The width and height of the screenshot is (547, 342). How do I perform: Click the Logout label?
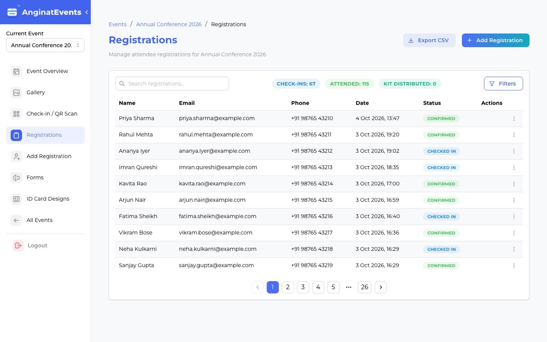(x=38, y=245)
